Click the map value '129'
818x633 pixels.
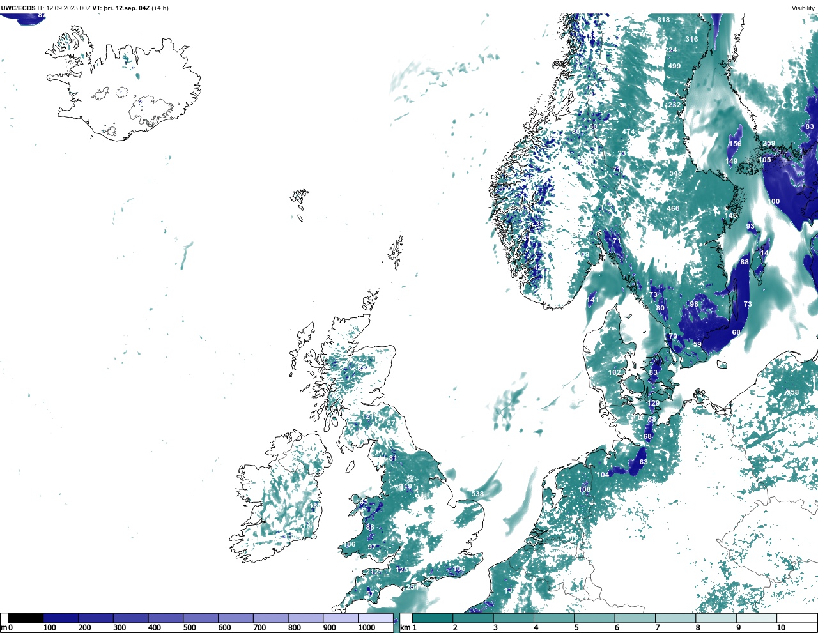[653, 404]
